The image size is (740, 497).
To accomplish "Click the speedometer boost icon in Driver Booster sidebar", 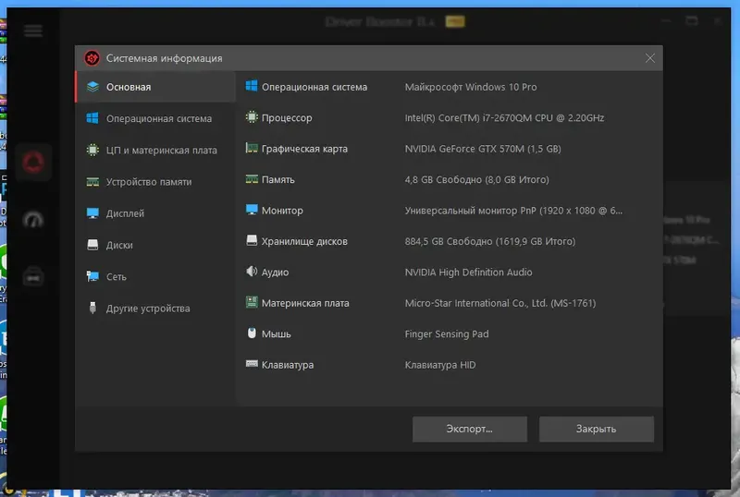I will coord(33,220).
